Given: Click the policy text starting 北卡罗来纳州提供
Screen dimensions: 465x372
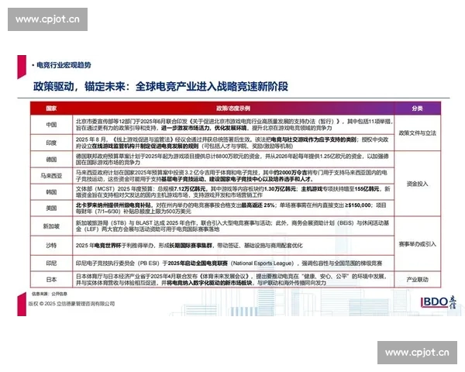Looking at the screenshot, I should (231, 208).
